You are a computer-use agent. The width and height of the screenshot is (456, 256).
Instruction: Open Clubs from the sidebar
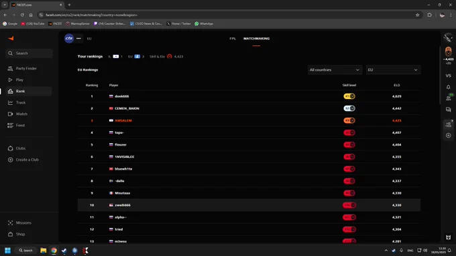pos(20,148)
